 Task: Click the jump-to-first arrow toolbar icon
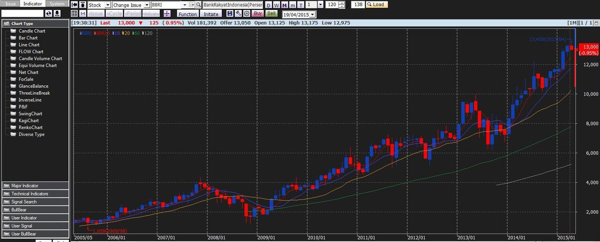[x=74, y=5]
